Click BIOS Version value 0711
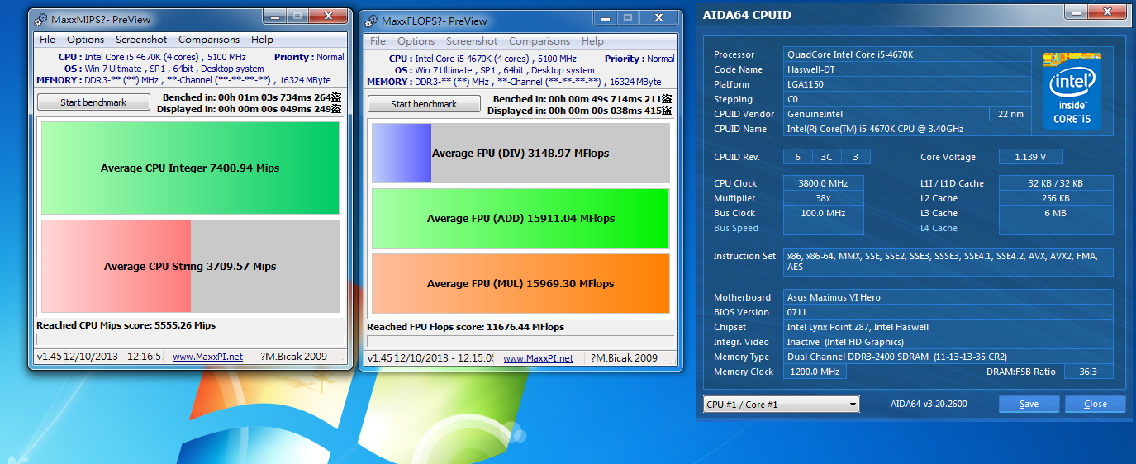 tap(948, 312)
